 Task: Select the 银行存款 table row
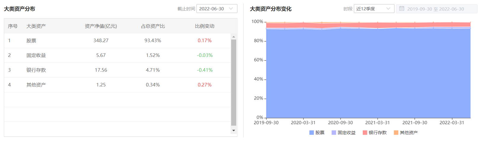(x=117, y=70)
